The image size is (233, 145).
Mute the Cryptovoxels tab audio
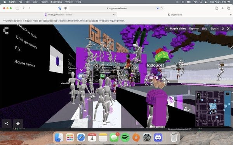[x=231, y=15]
